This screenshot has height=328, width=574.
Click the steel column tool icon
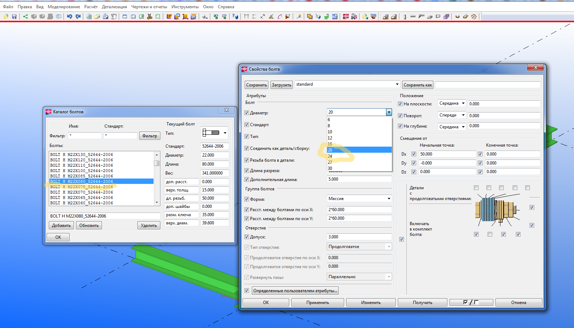tap(405, 16)
